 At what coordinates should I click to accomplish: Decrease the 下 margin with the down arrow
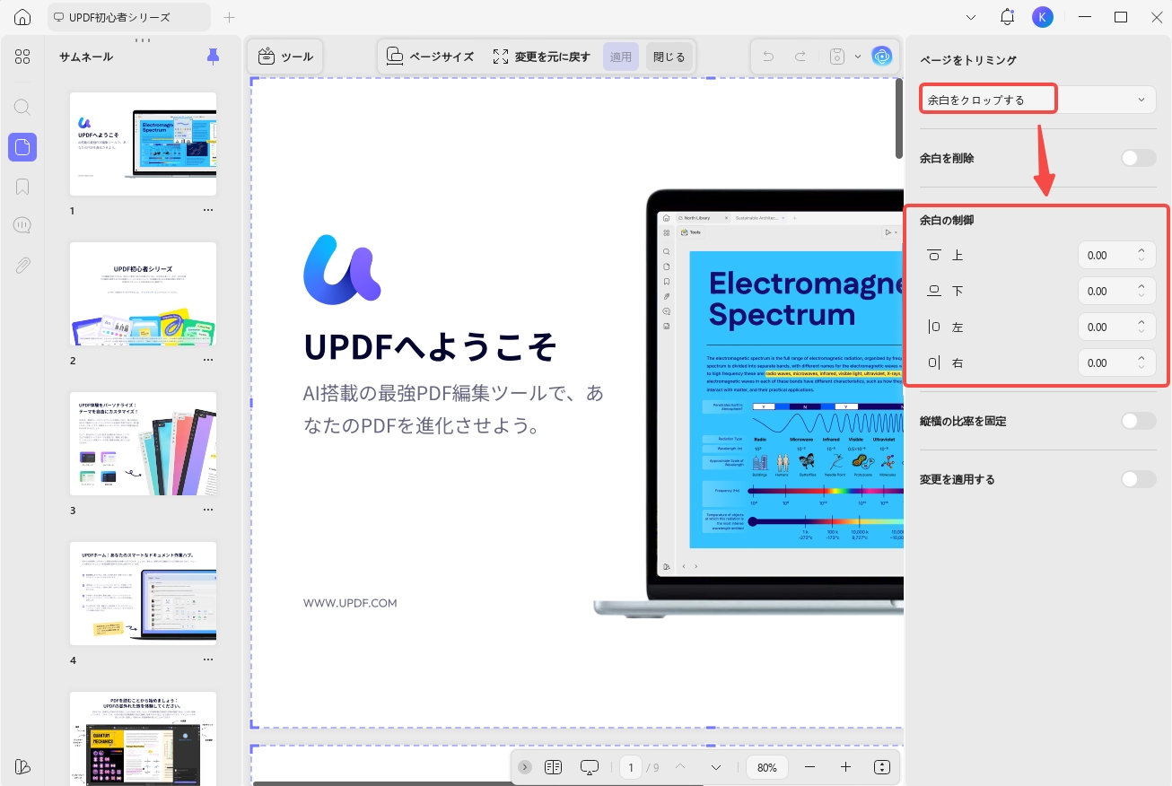pyautogui.click(x=1141, y=295)
